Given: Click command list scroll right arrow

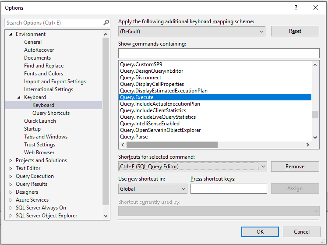Looking at the screenshot, I should coord(307,145).
